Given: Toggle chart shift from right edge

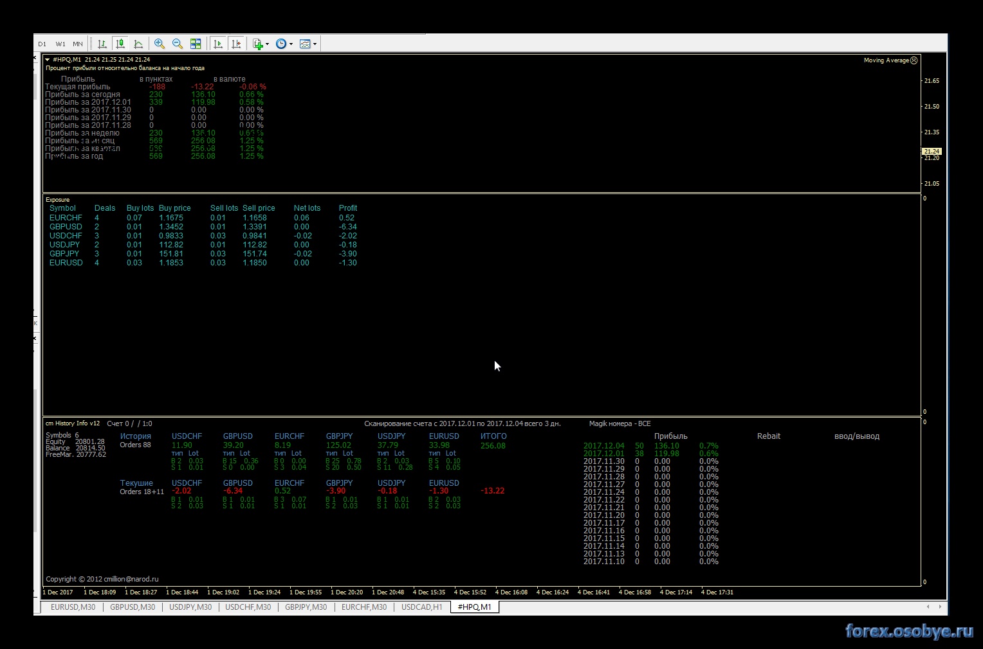Looking at the screenshot, I should (236, 44).
